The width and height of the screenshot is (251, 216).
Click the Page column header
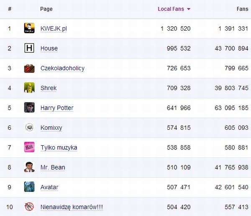pyautogui.click(x=46, y=9)
